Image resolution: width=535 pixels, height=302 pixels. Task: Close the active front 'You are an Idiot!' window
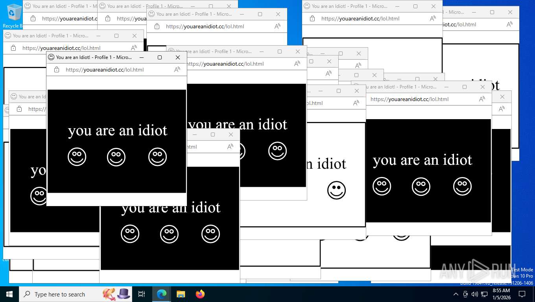tap(178, 57)
